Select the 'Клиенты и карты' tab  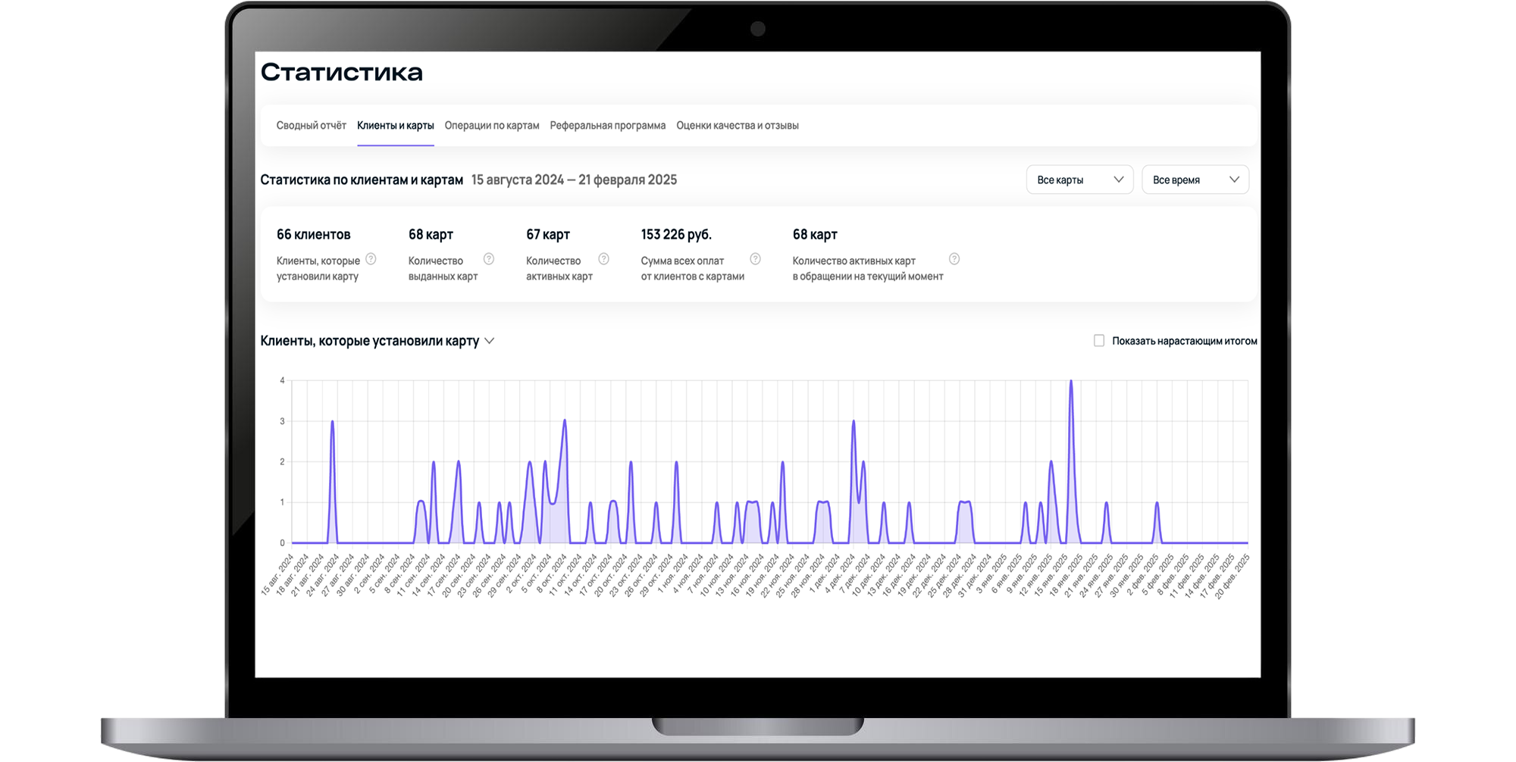[395, 126]
